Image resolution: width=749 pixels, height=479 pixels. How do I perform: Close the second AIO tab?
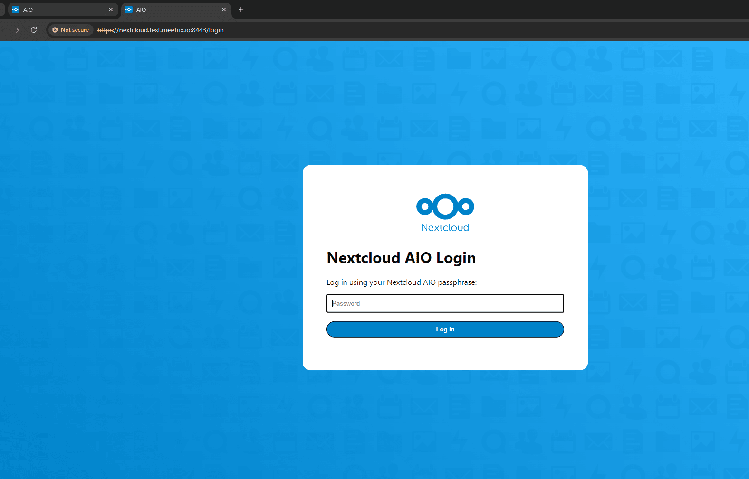coord(224,9)
